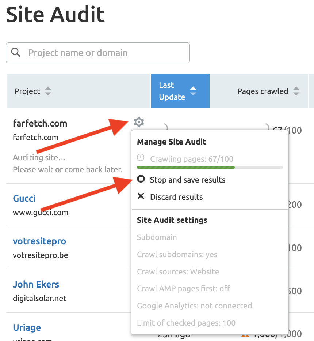Click the Site Audit page title
The image size is (314, 341).
[55, 15]
